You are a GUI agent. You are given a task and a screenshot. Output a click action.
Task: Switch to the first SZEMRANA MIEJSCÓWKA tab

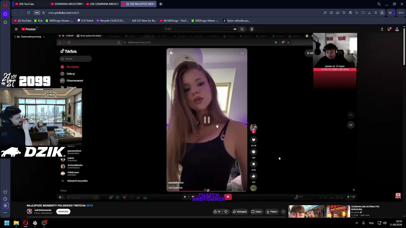click(x=67, y=4)
